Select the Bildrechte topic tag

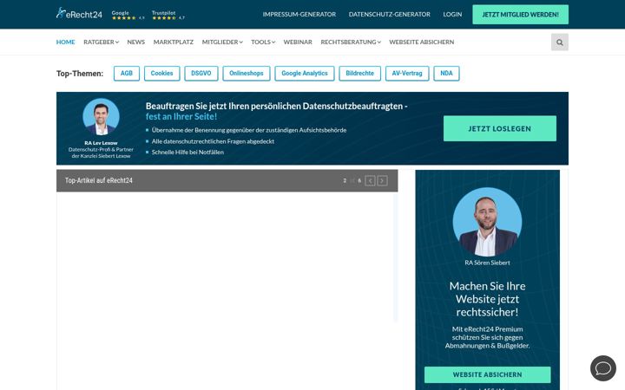(360, 73)
